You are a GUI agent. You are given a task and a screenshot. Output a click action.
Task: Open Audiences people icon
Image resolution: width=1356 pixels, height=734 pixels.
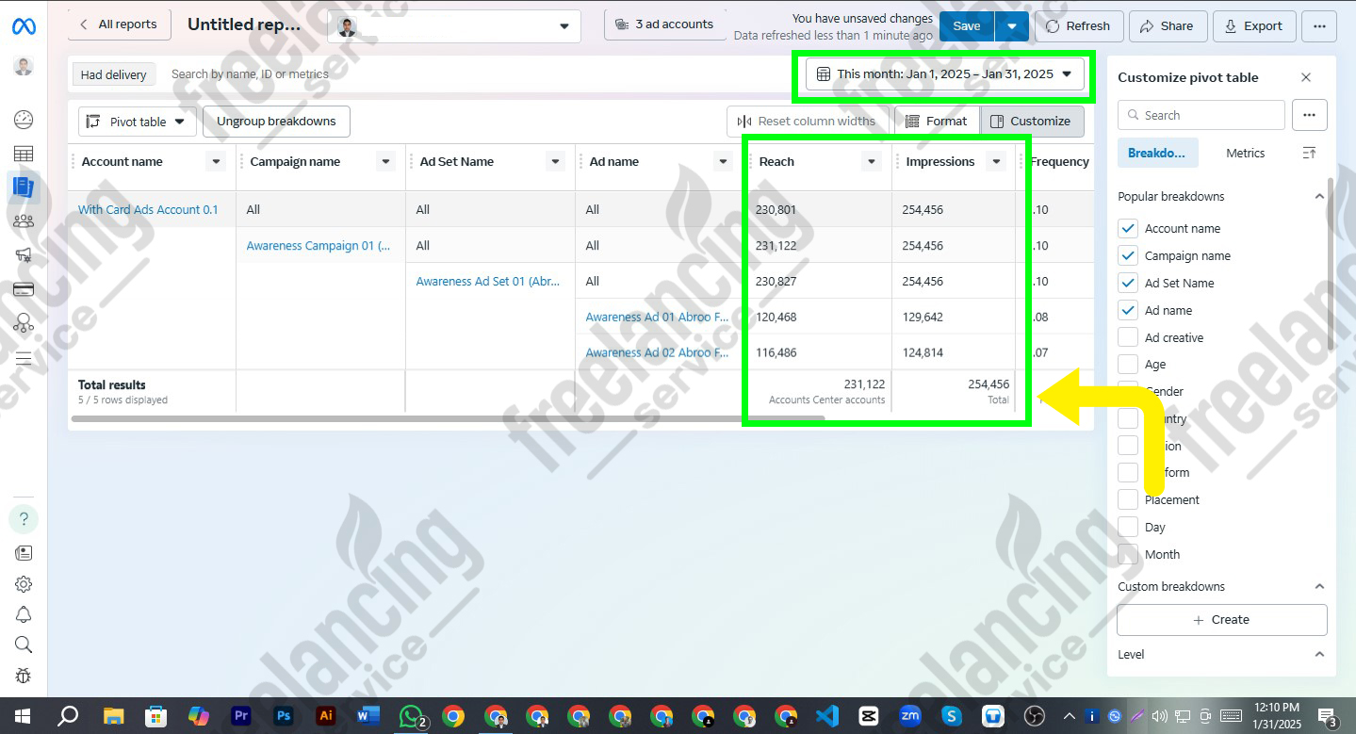coord(24,221)
